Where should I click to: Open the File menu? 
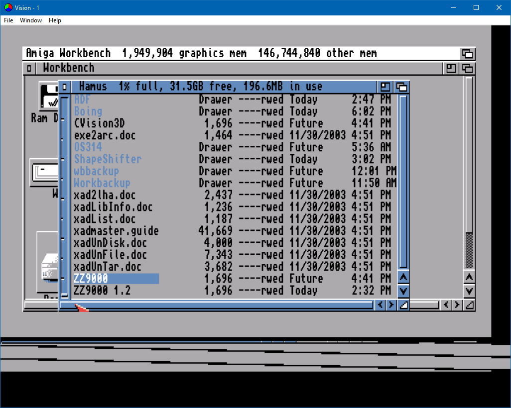point(8,20)
